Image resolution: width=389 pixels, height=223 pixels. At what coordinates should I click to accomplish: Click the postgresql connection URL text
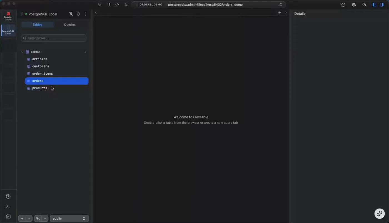point(205,5)
